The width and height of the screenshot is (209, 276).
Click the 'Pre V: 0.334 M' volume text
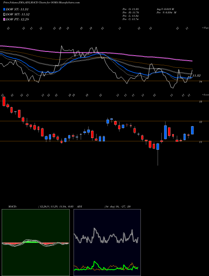pyautogui.click(x=166, y=13)
